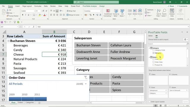Open the File tab
This screenshot has width=190, height=107.
[3, 6]
